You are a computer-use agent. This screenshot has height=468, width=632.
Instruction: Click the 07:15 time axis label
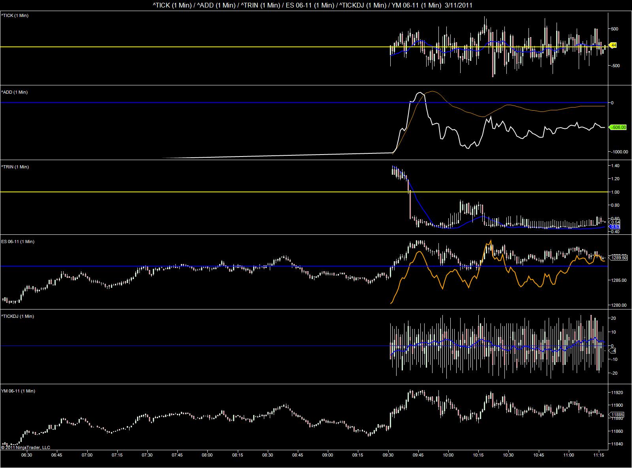tap(117, 455)
